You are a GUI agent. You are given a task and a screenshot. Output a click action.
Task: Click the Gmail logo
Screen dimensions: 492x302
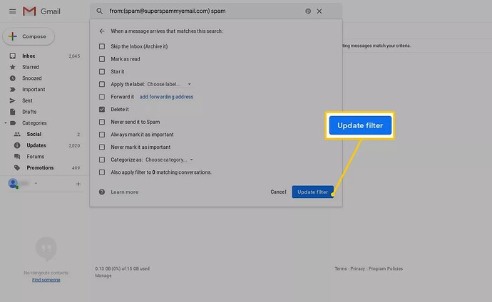(x=29, y=11)
